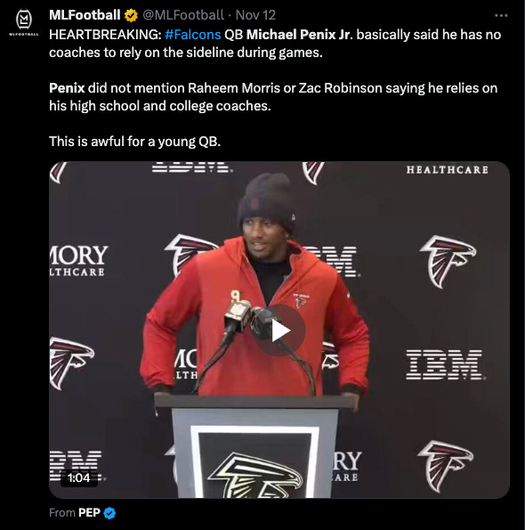This screenshot has width=525, height=530.
Task: Click the 1:04 video duration badge
Action: point(78,478)
